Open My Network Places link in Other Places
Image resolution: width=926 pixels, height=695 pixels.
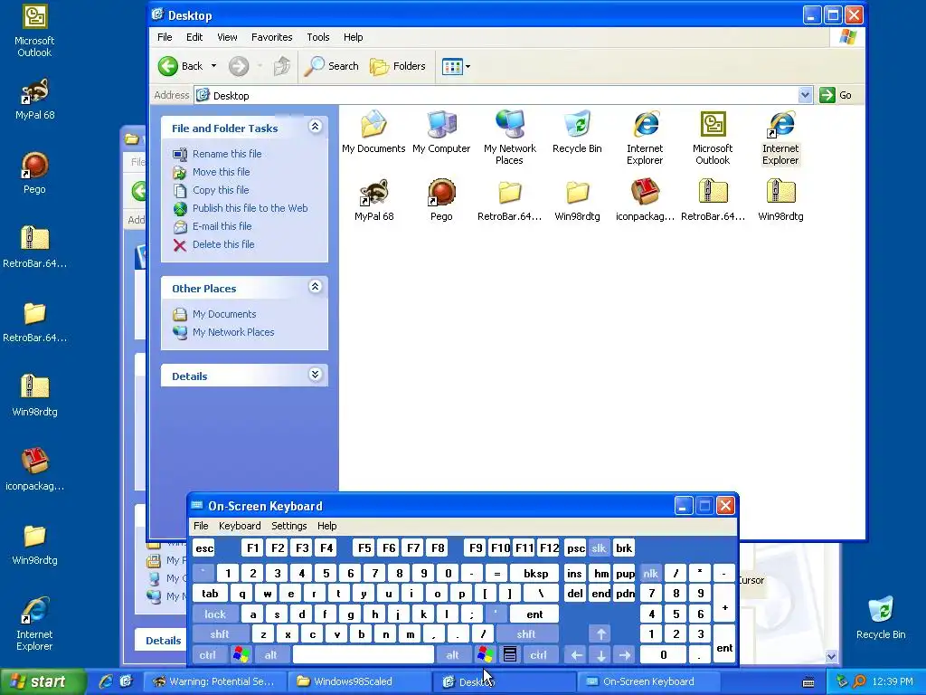tap(233, 332)
